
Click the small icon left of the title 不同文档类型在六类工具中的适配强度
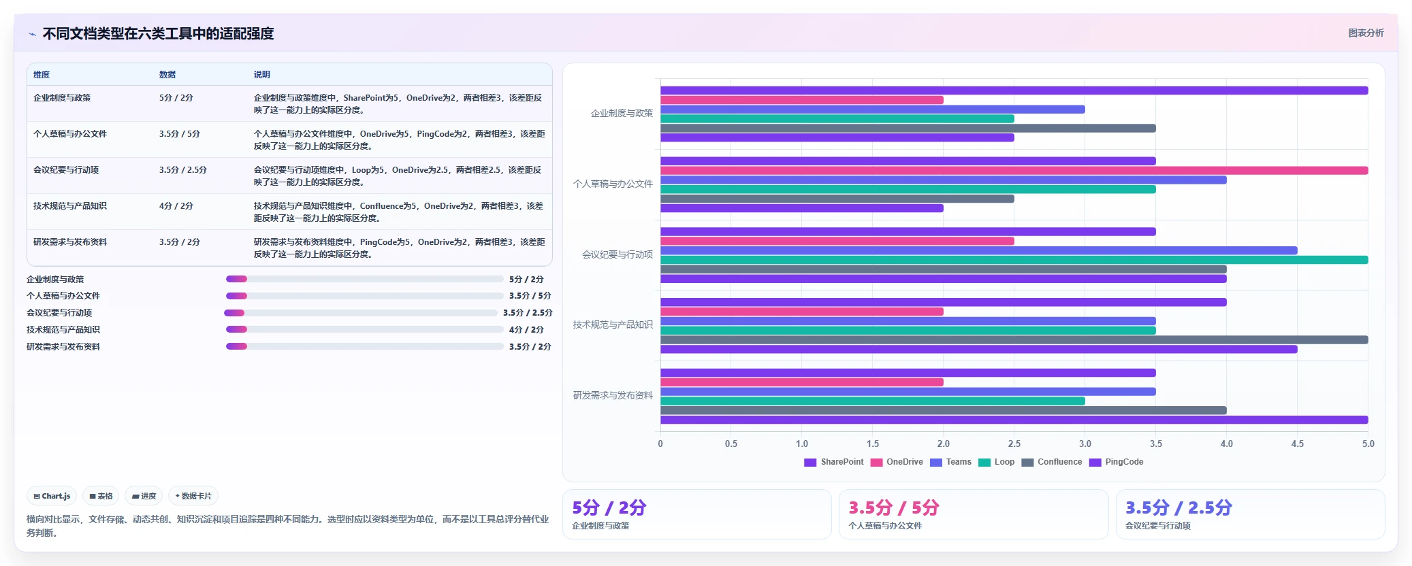(x=32, y=34)
